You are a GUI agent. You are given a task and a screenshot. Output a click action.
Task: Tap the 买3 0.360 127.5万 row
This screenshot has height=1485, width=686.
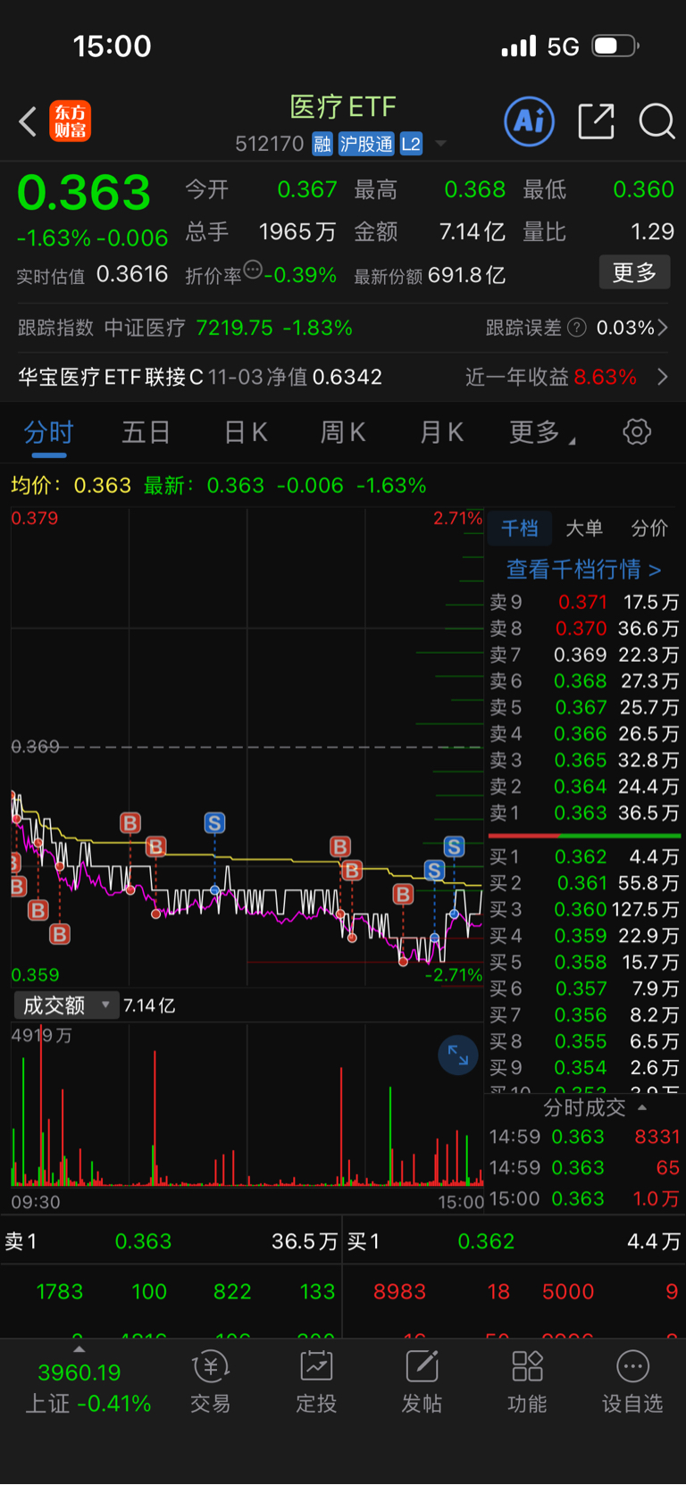coord(584,910)
